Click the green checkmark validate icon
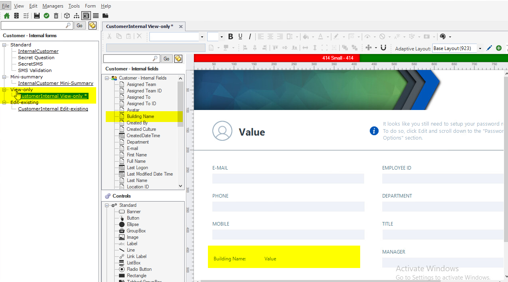This screenshot has height=282, width=508. 46,16
